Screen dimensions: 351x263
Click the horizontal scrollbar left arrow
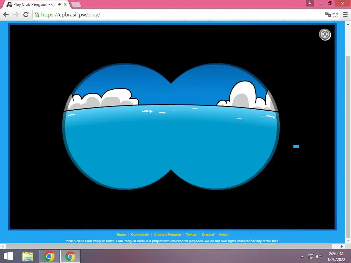pyautogui.click(x=3, y=246)
